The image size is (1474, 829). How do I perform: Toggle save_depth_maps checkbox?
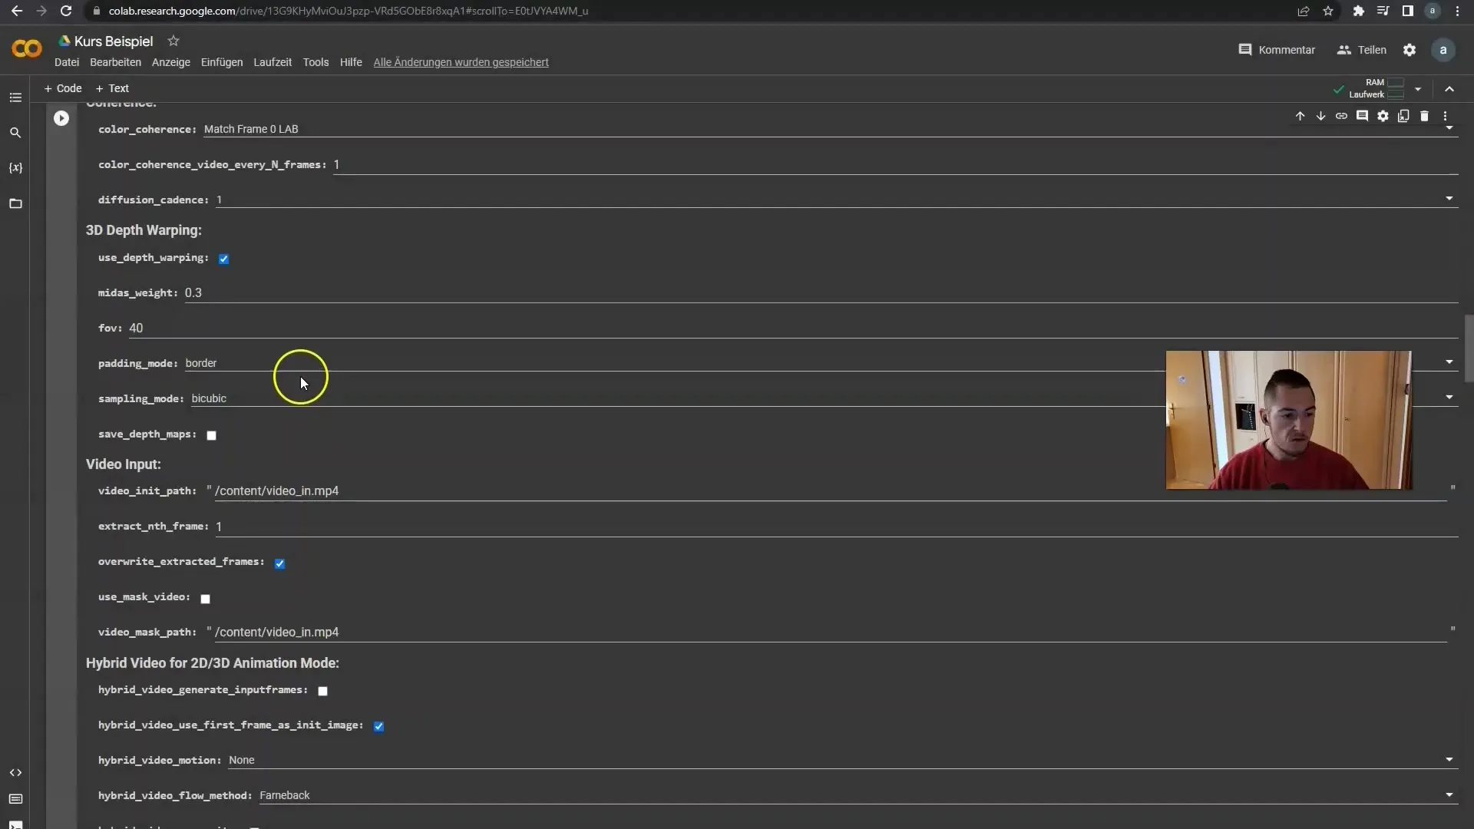coord(212,435)
